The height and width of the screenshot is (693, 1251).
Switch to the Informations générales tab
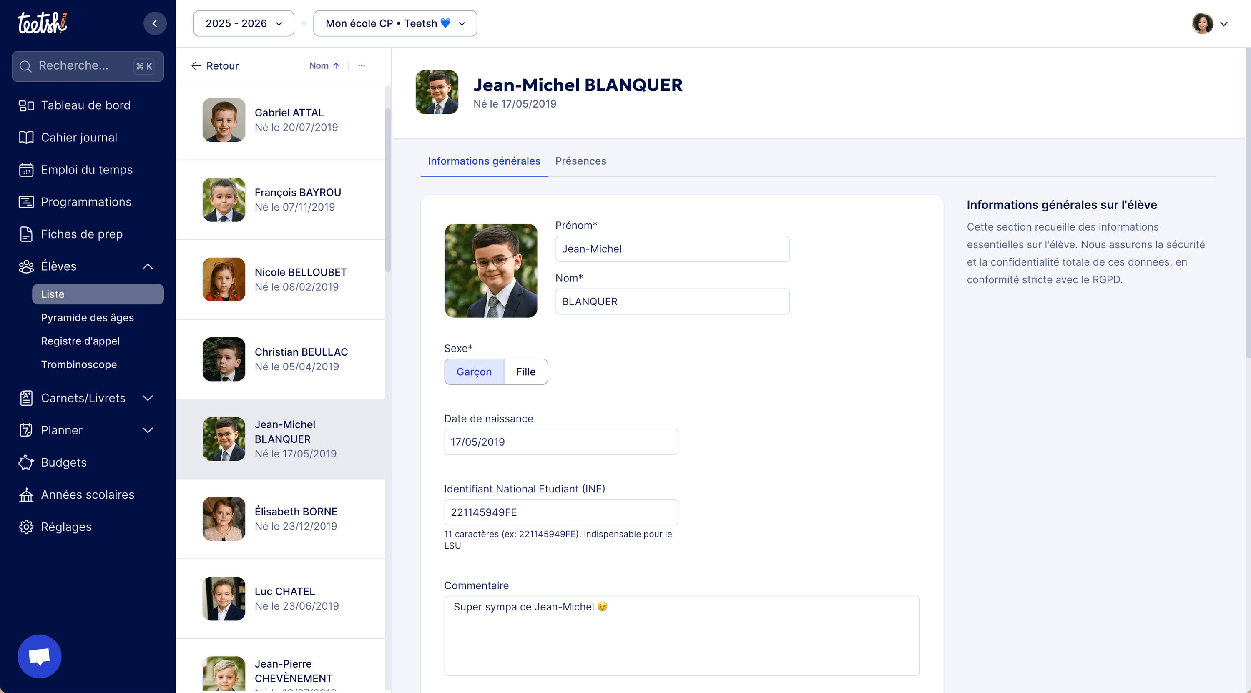coord(484,161)
